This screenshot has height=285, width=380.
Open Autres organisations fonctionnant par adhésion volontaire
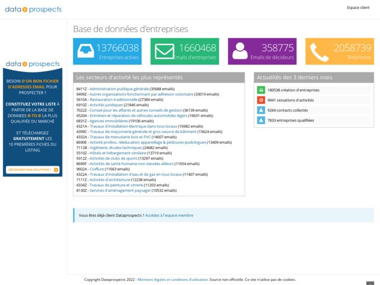(x=141, y=94)
